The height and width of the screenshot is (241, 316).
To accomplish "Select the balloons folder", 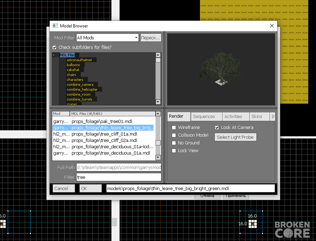I will click(73, 65).
